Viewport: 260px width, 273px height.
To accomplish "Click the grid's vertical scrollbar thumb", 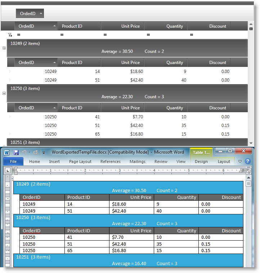I will 251,28.
